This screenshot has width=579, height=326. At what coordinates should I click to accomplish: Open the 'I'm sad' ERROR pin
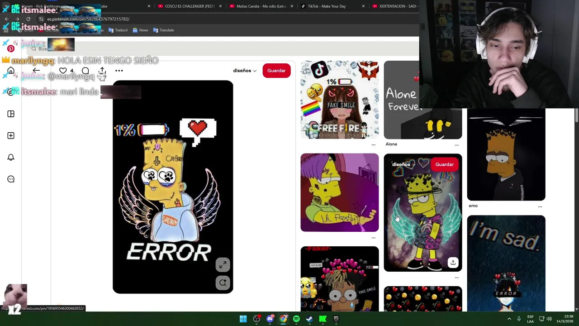pyautogui.click(x=506, y=264)
